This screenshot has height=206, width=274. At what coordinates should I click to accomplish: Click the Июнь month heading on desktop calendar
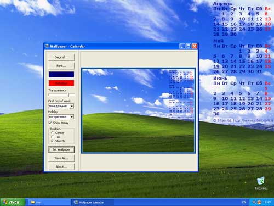220,78
